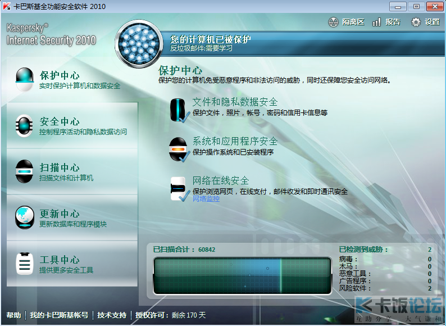Close the Kaspersky window
The height and width of the screenshot is (326, 446).
point(435,6)
